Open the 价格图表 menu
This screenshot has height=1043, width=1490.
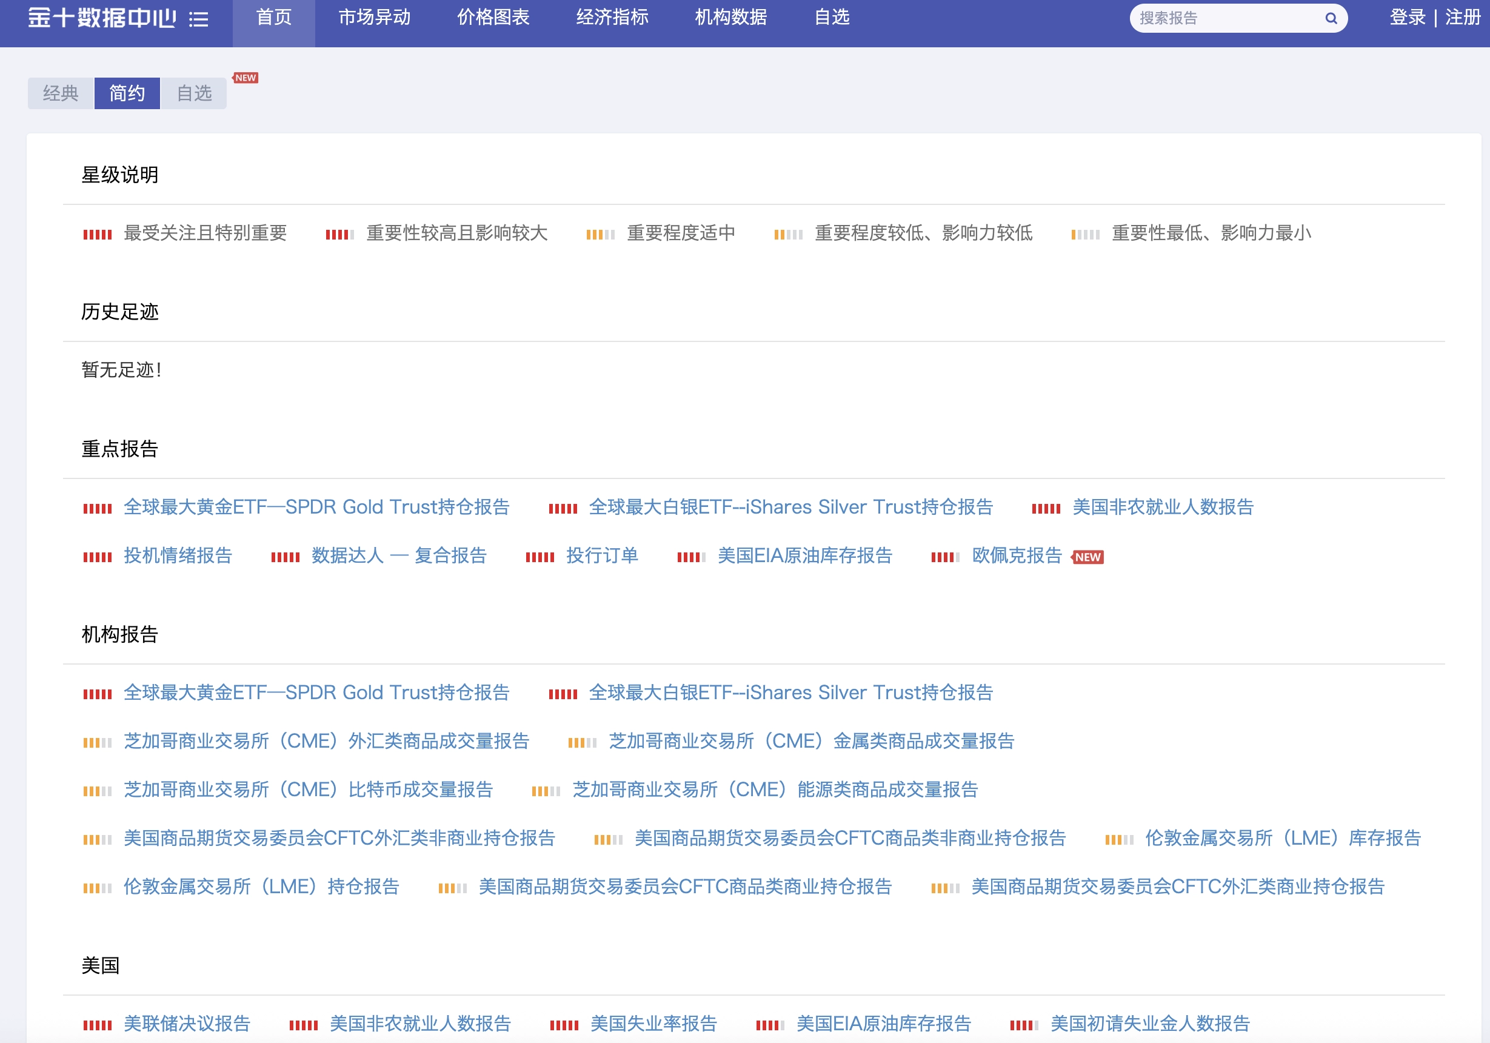click(493, 18)
